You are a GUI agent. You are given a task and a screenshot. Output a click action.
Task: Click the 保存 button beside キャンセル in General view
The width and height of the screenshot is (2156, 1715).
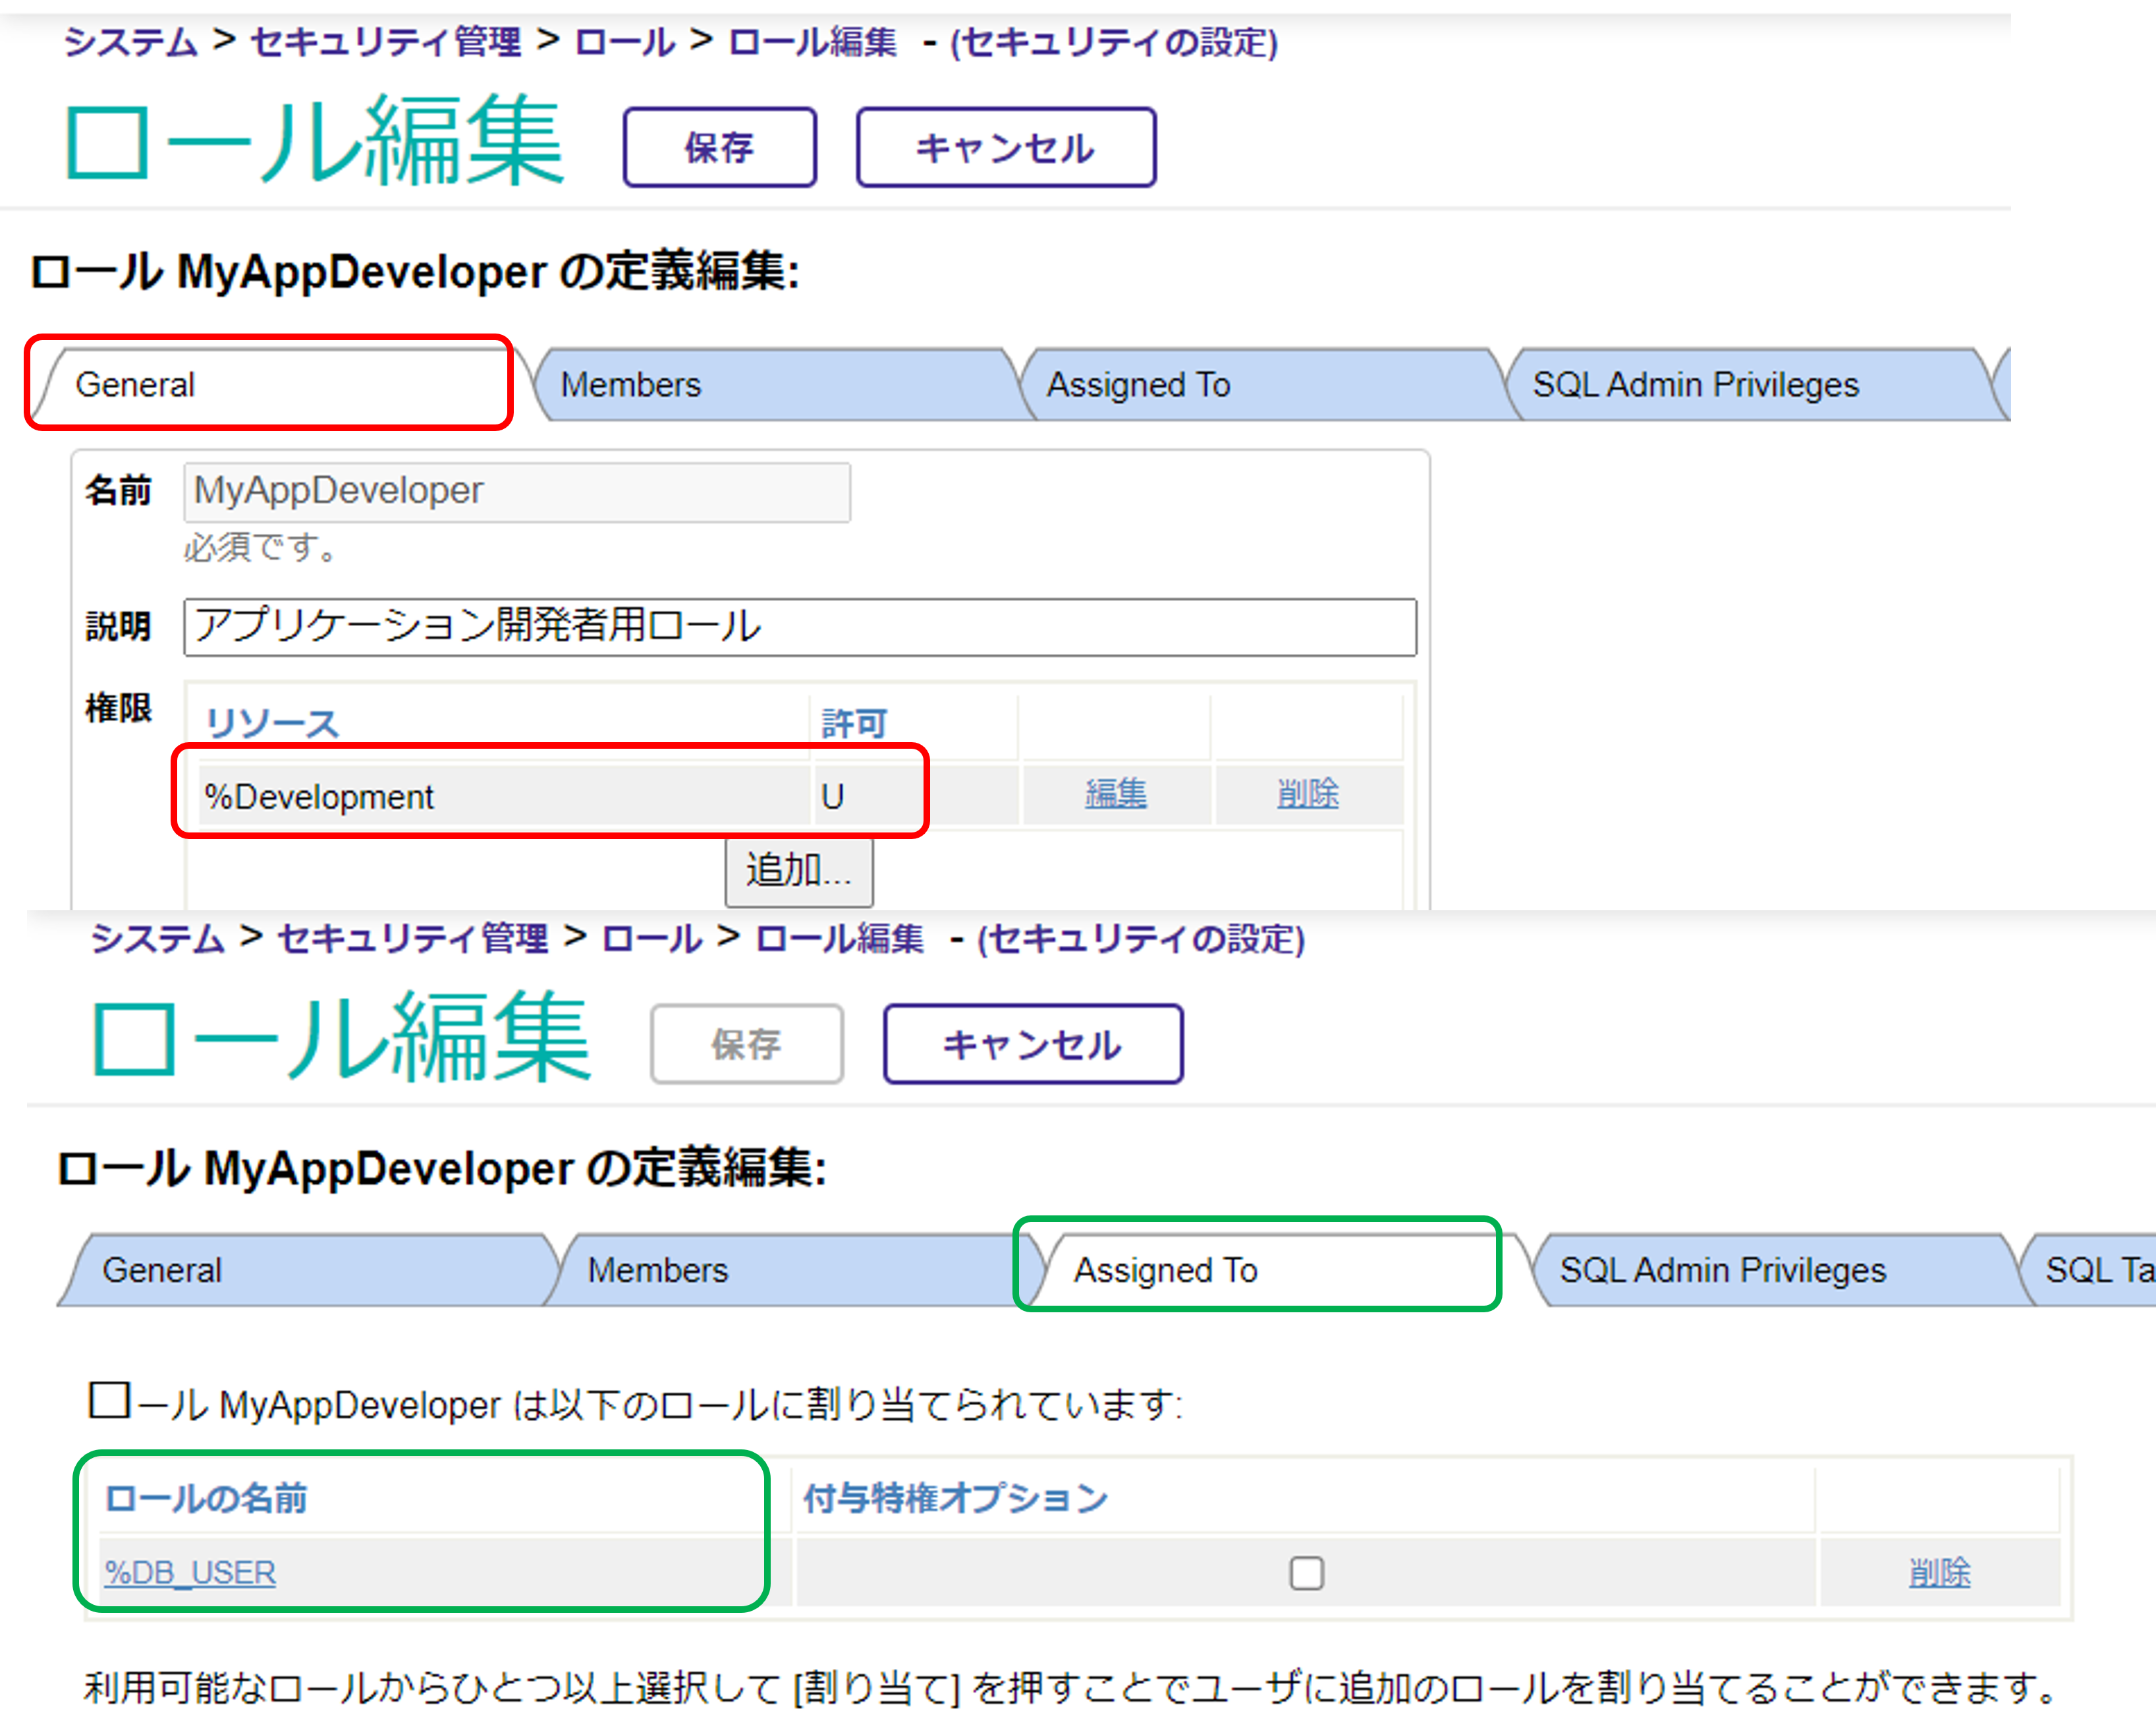click(x=719, y=148)
